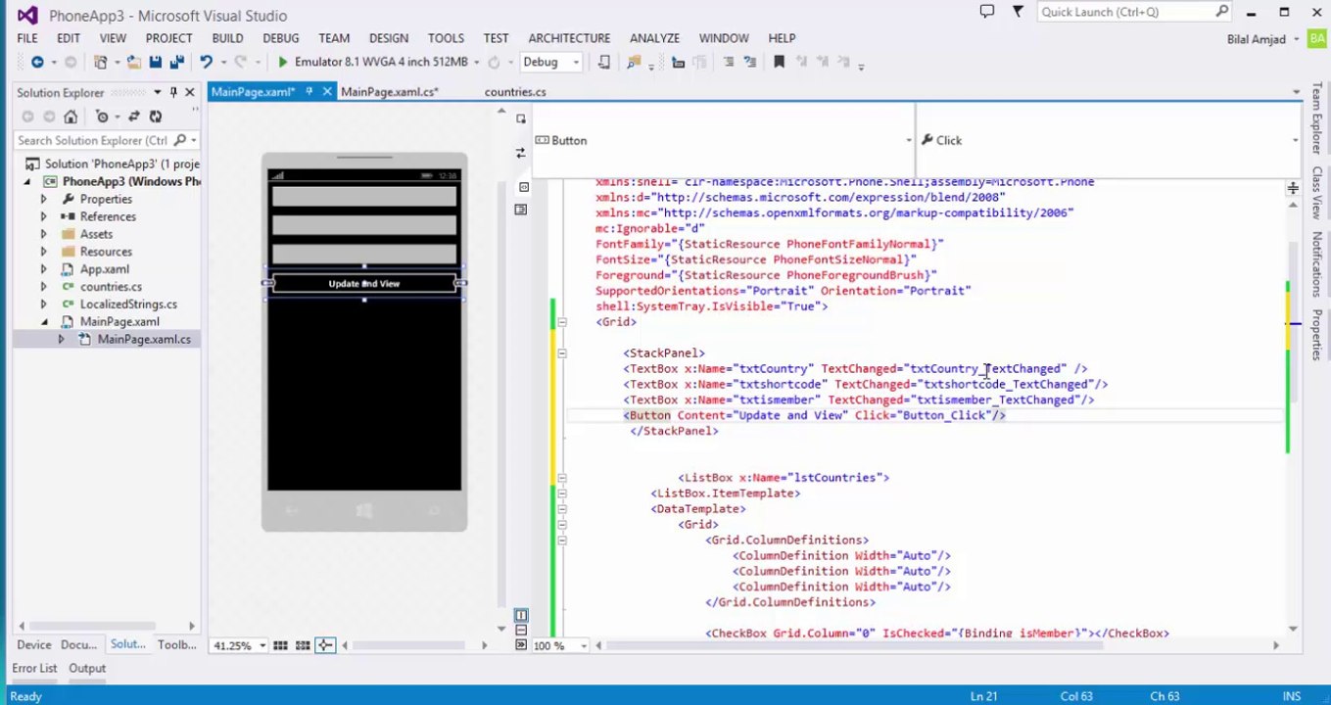Viewport: 1331px width, 705px height.
Task: Open the ARCHITECTURE menu
Action: pyautogui.click(x=569, y=38)
